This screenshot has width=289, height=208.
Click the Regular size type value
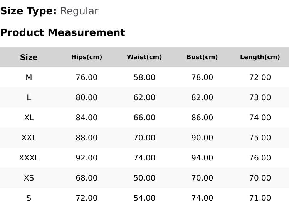pos(79,11)
